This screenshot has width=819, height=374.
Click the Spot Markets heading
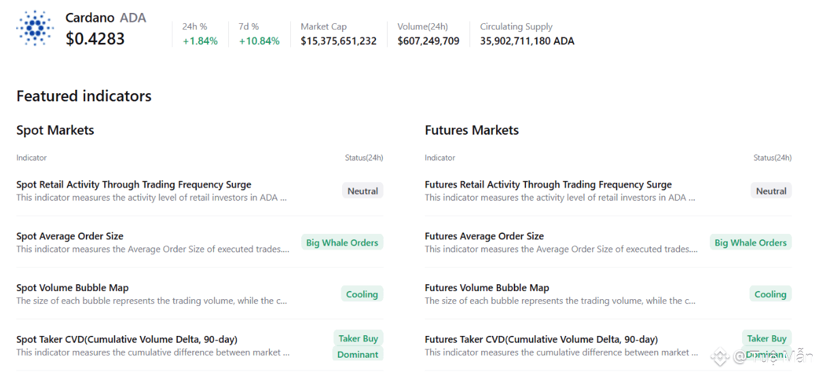[x=55, y=130]
